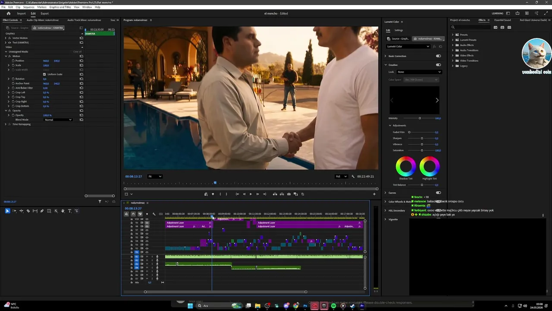Click the LEARNING button
Image resolution: width=552 pixels, height=311 pixels.
pos(497,13)
